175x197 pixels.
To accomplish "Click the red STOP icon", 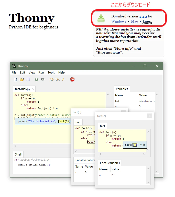I will [72, 79].
